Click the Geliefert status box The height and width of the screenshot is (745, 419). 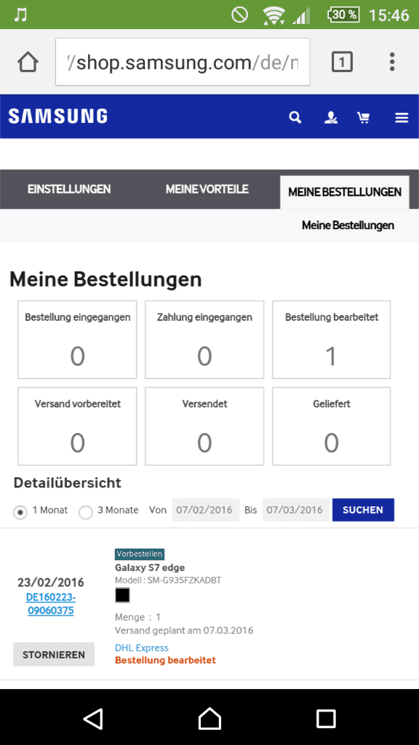click(x=332, y=426)
